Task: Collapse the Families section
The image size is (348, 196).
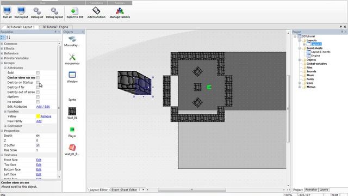Action: (x=5, y=112)
